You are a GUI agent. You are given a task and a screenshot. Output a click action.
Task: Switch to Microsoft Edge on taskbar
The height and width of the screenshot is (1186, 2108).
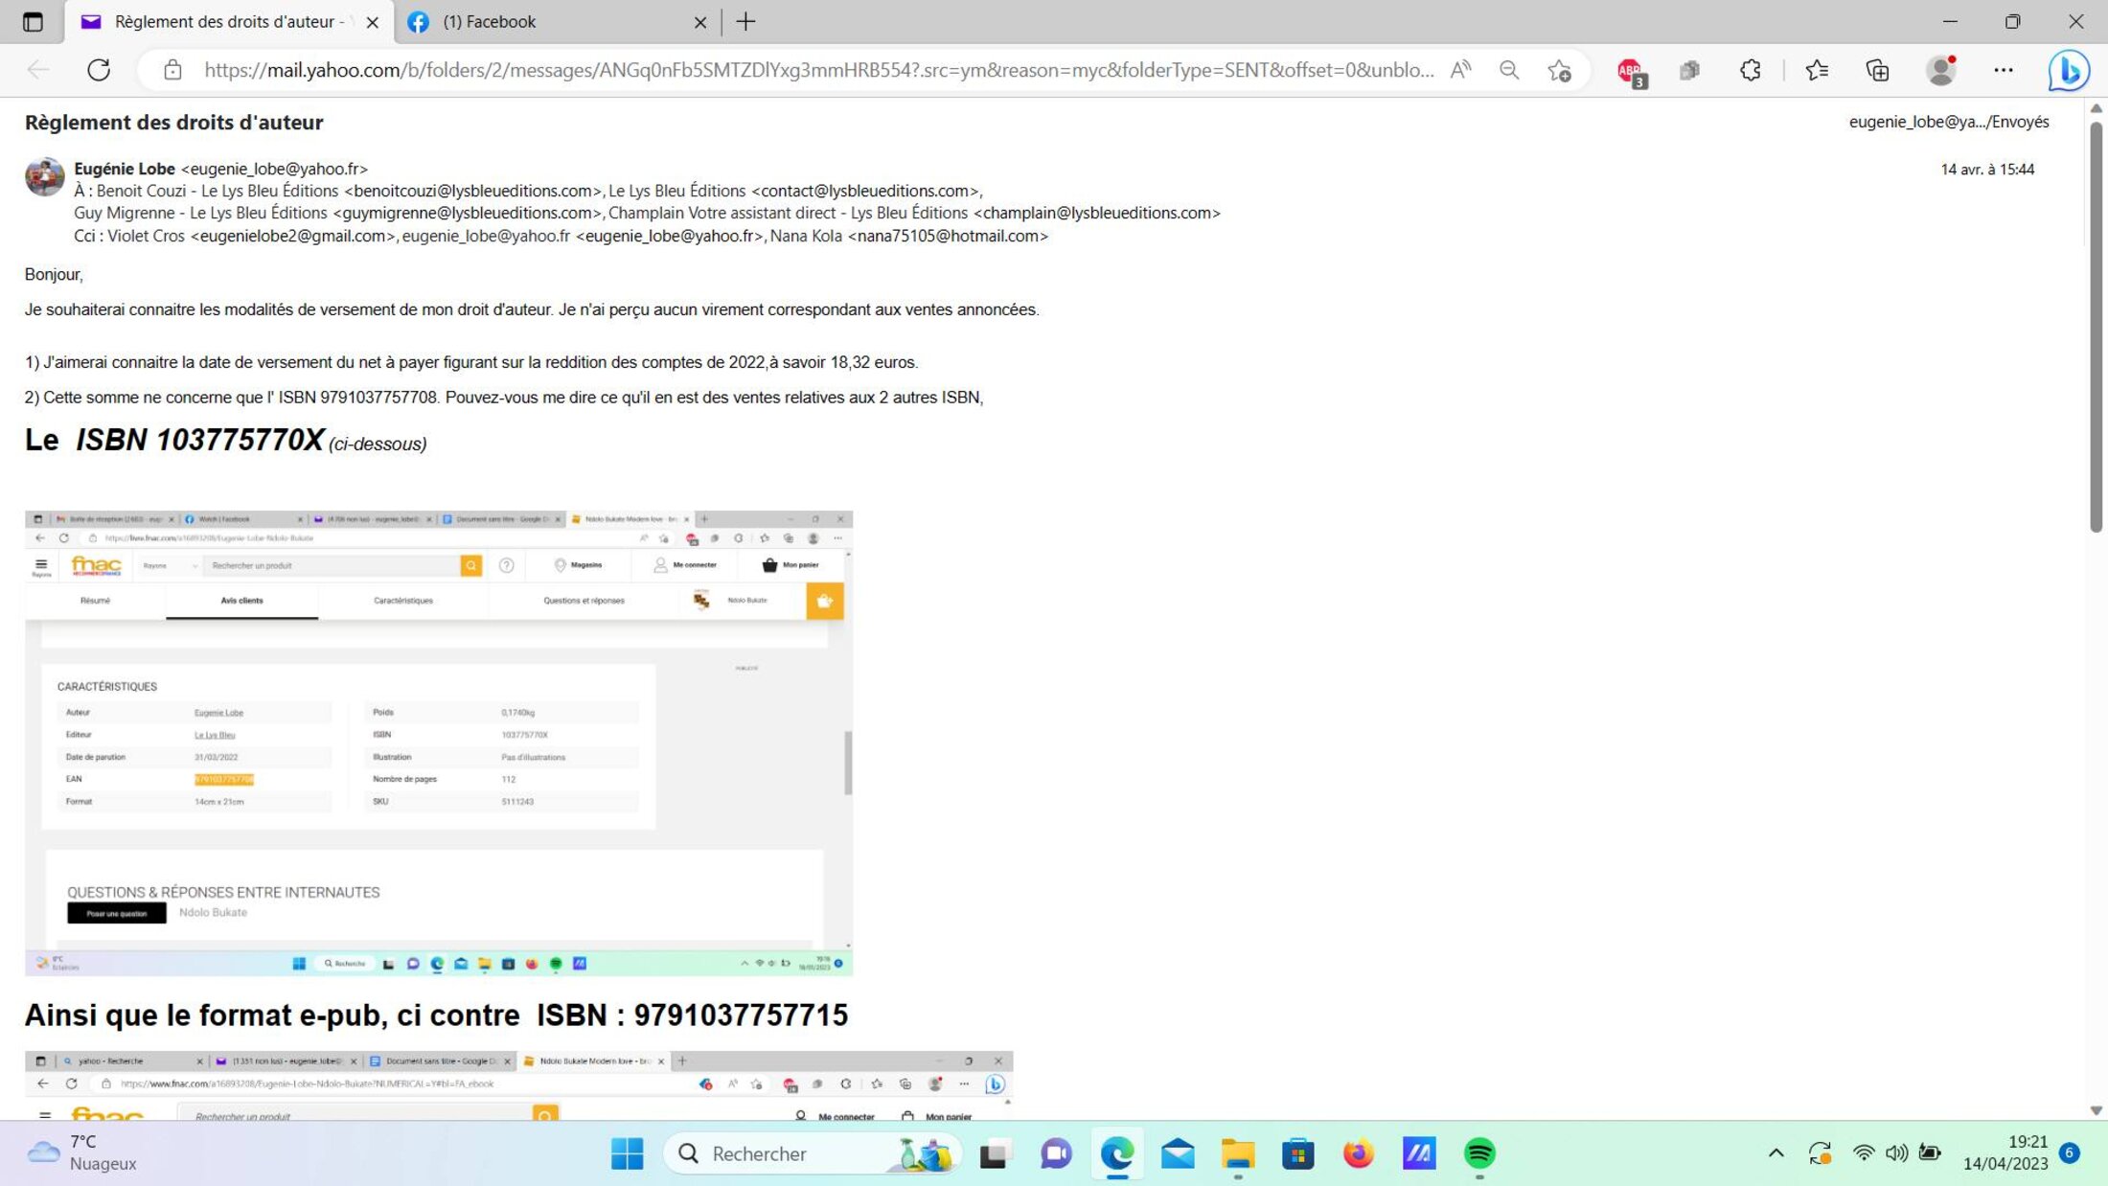point(1117,1153)
